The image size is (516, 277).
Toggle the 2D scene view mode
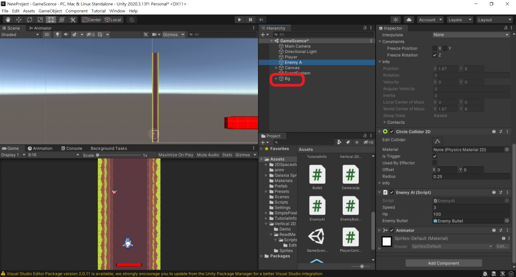[47, 35]
